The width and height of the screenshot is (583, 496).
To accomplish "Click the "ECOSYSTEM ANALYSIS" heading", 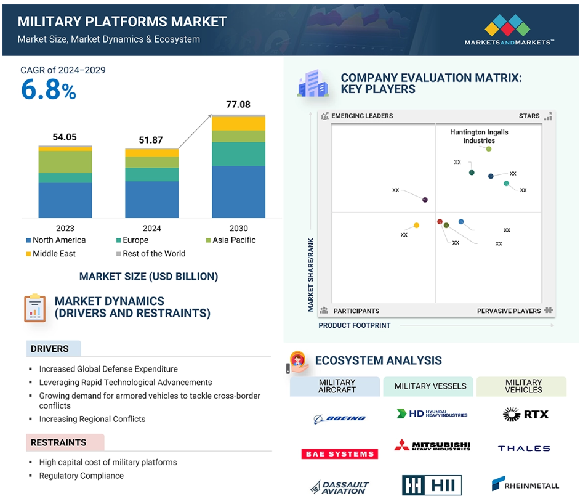I will click(379, 360).
